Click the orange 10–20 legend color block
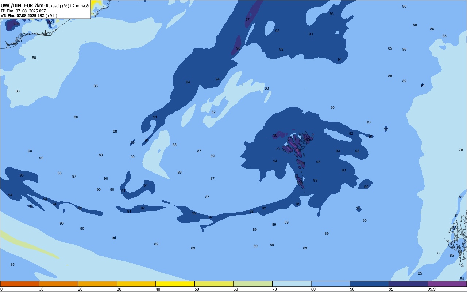 click(58, 284)
